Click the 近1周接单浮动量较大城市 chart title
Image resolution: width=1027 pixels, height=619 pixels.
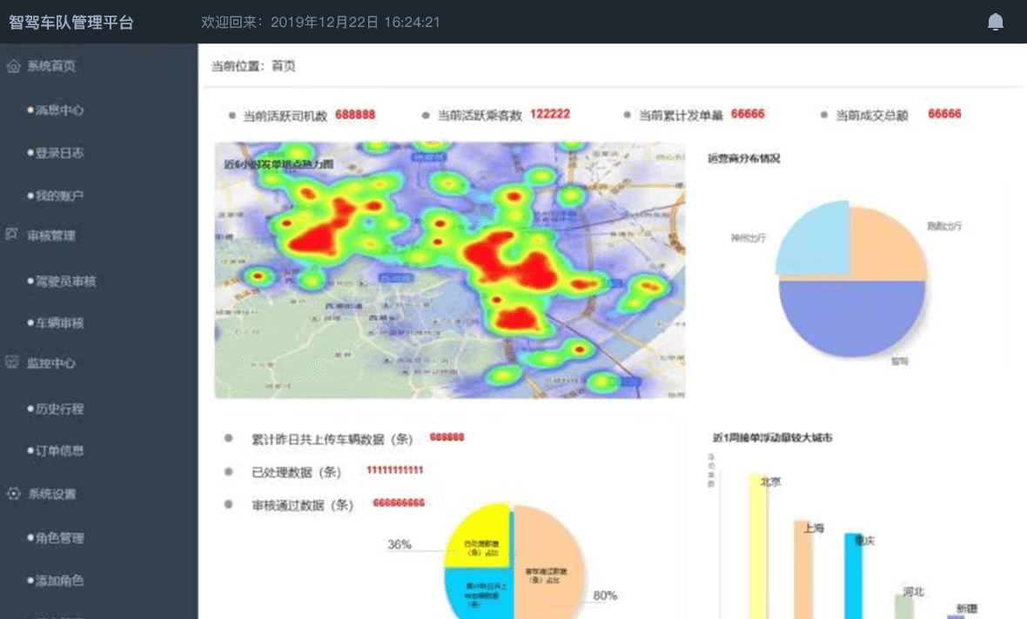pyautogui.click(x=772, y=438)
